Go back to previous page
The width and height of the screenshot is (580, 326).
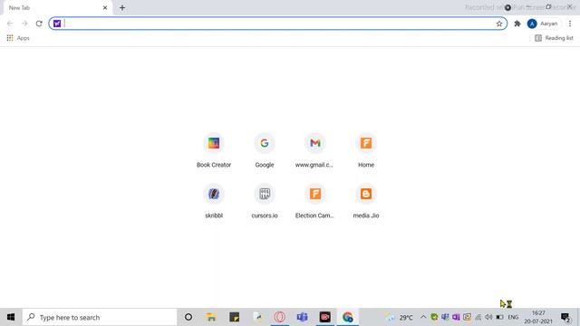(10, 24)
